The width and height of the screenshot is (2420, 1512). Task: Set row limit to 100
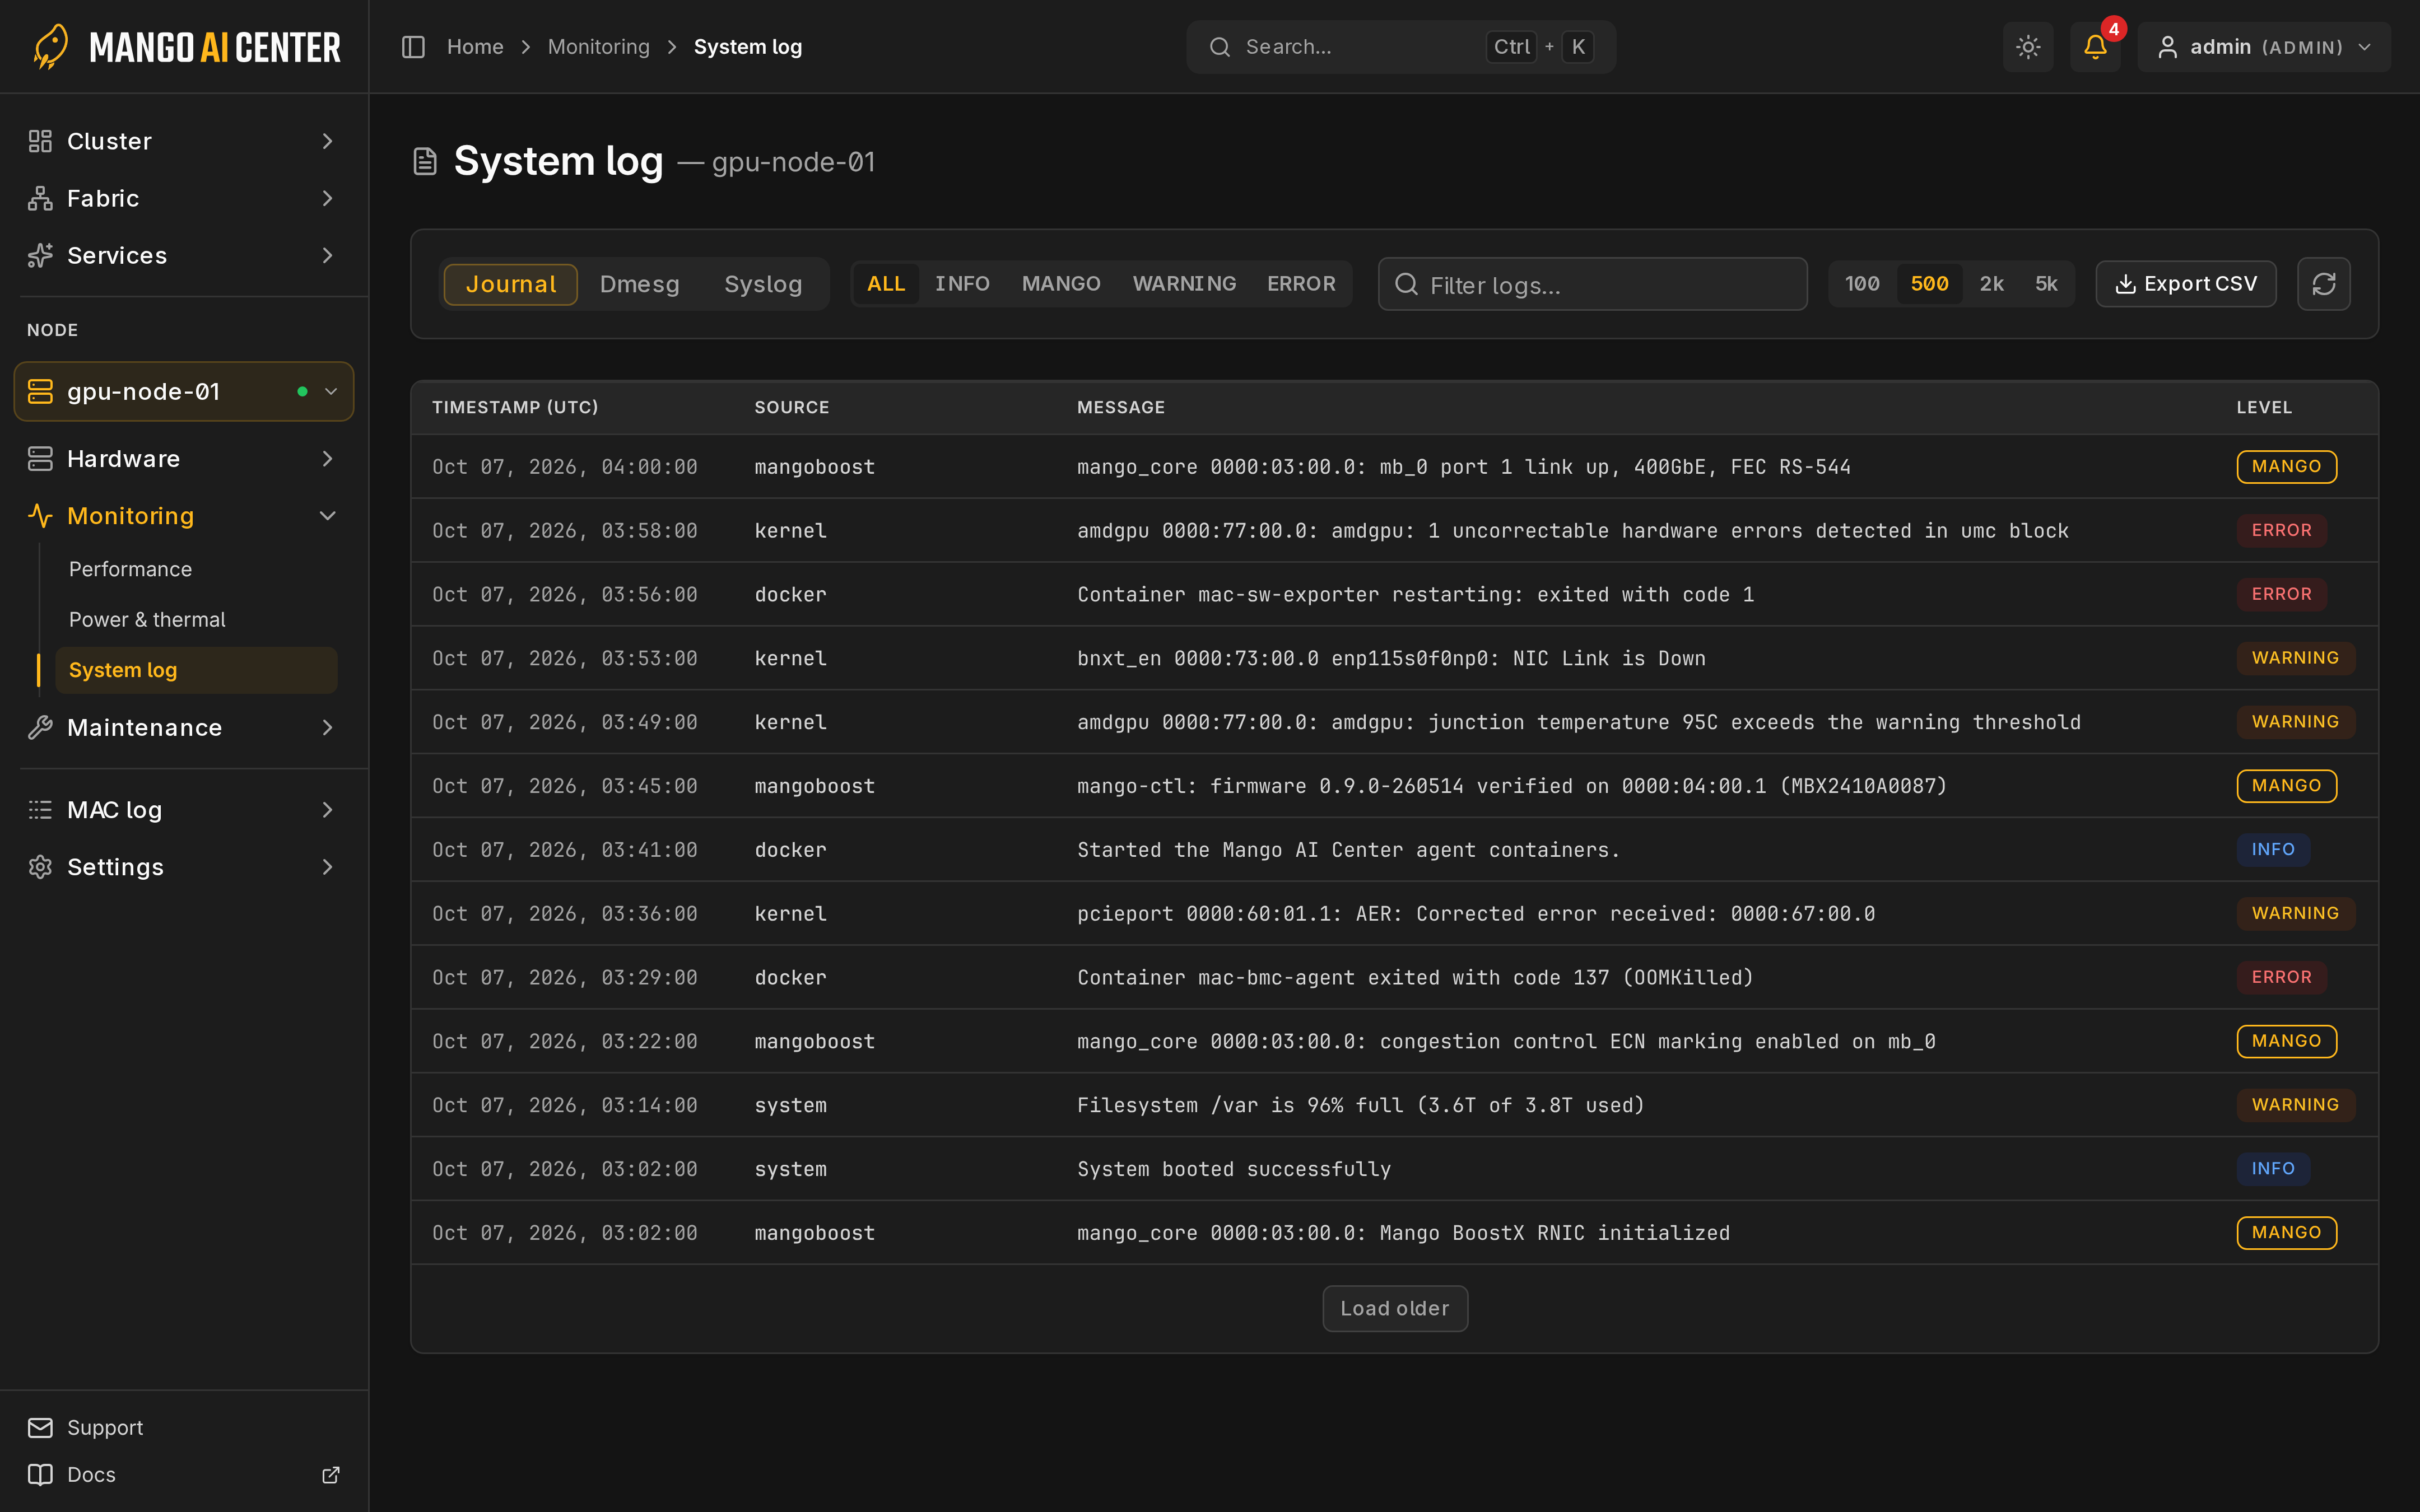point(1862,284)
